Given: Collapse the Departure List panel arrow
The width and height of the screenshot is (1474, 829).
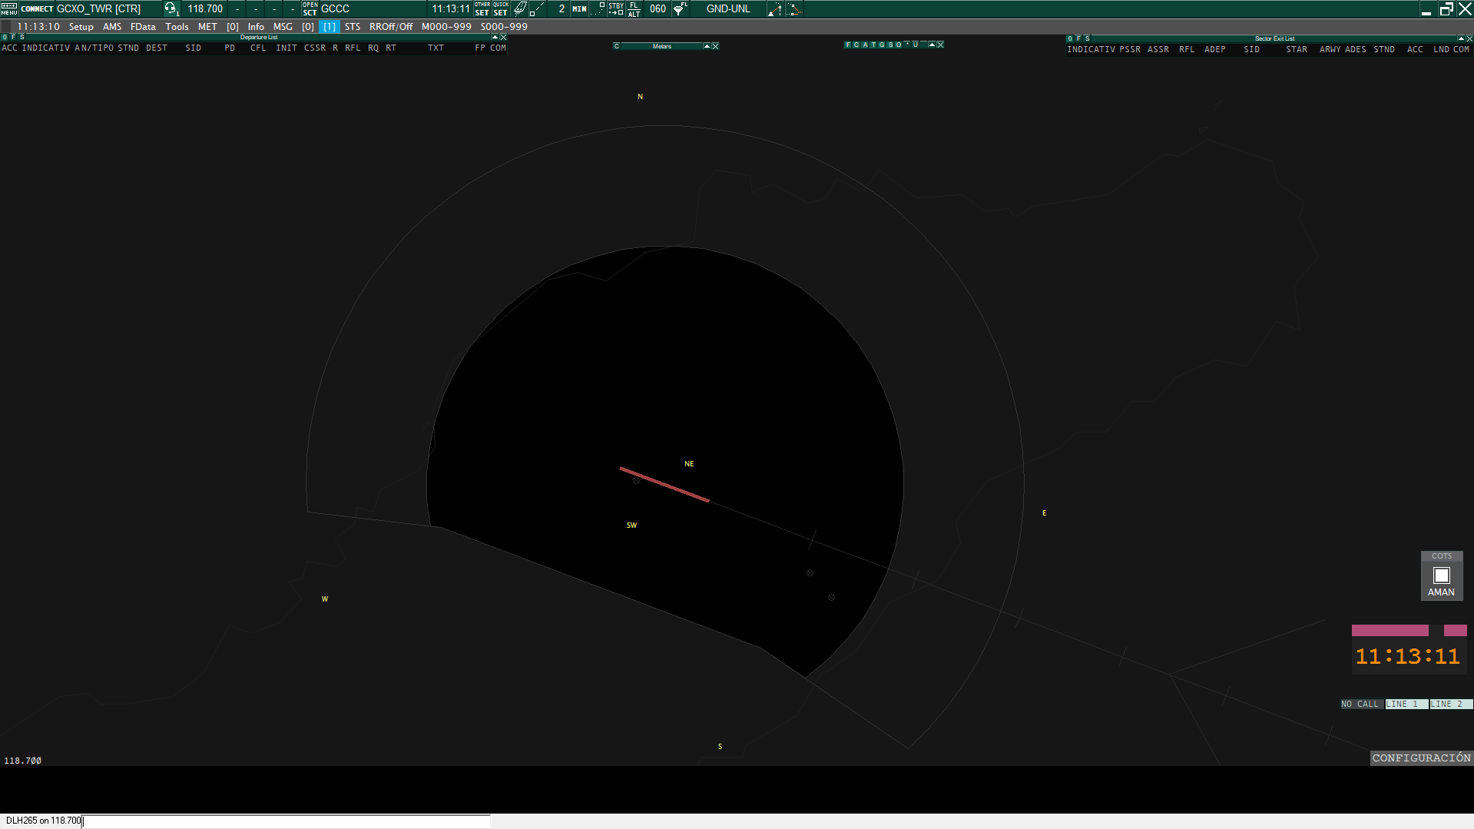Looking at the screenshot, I should 495,37.
